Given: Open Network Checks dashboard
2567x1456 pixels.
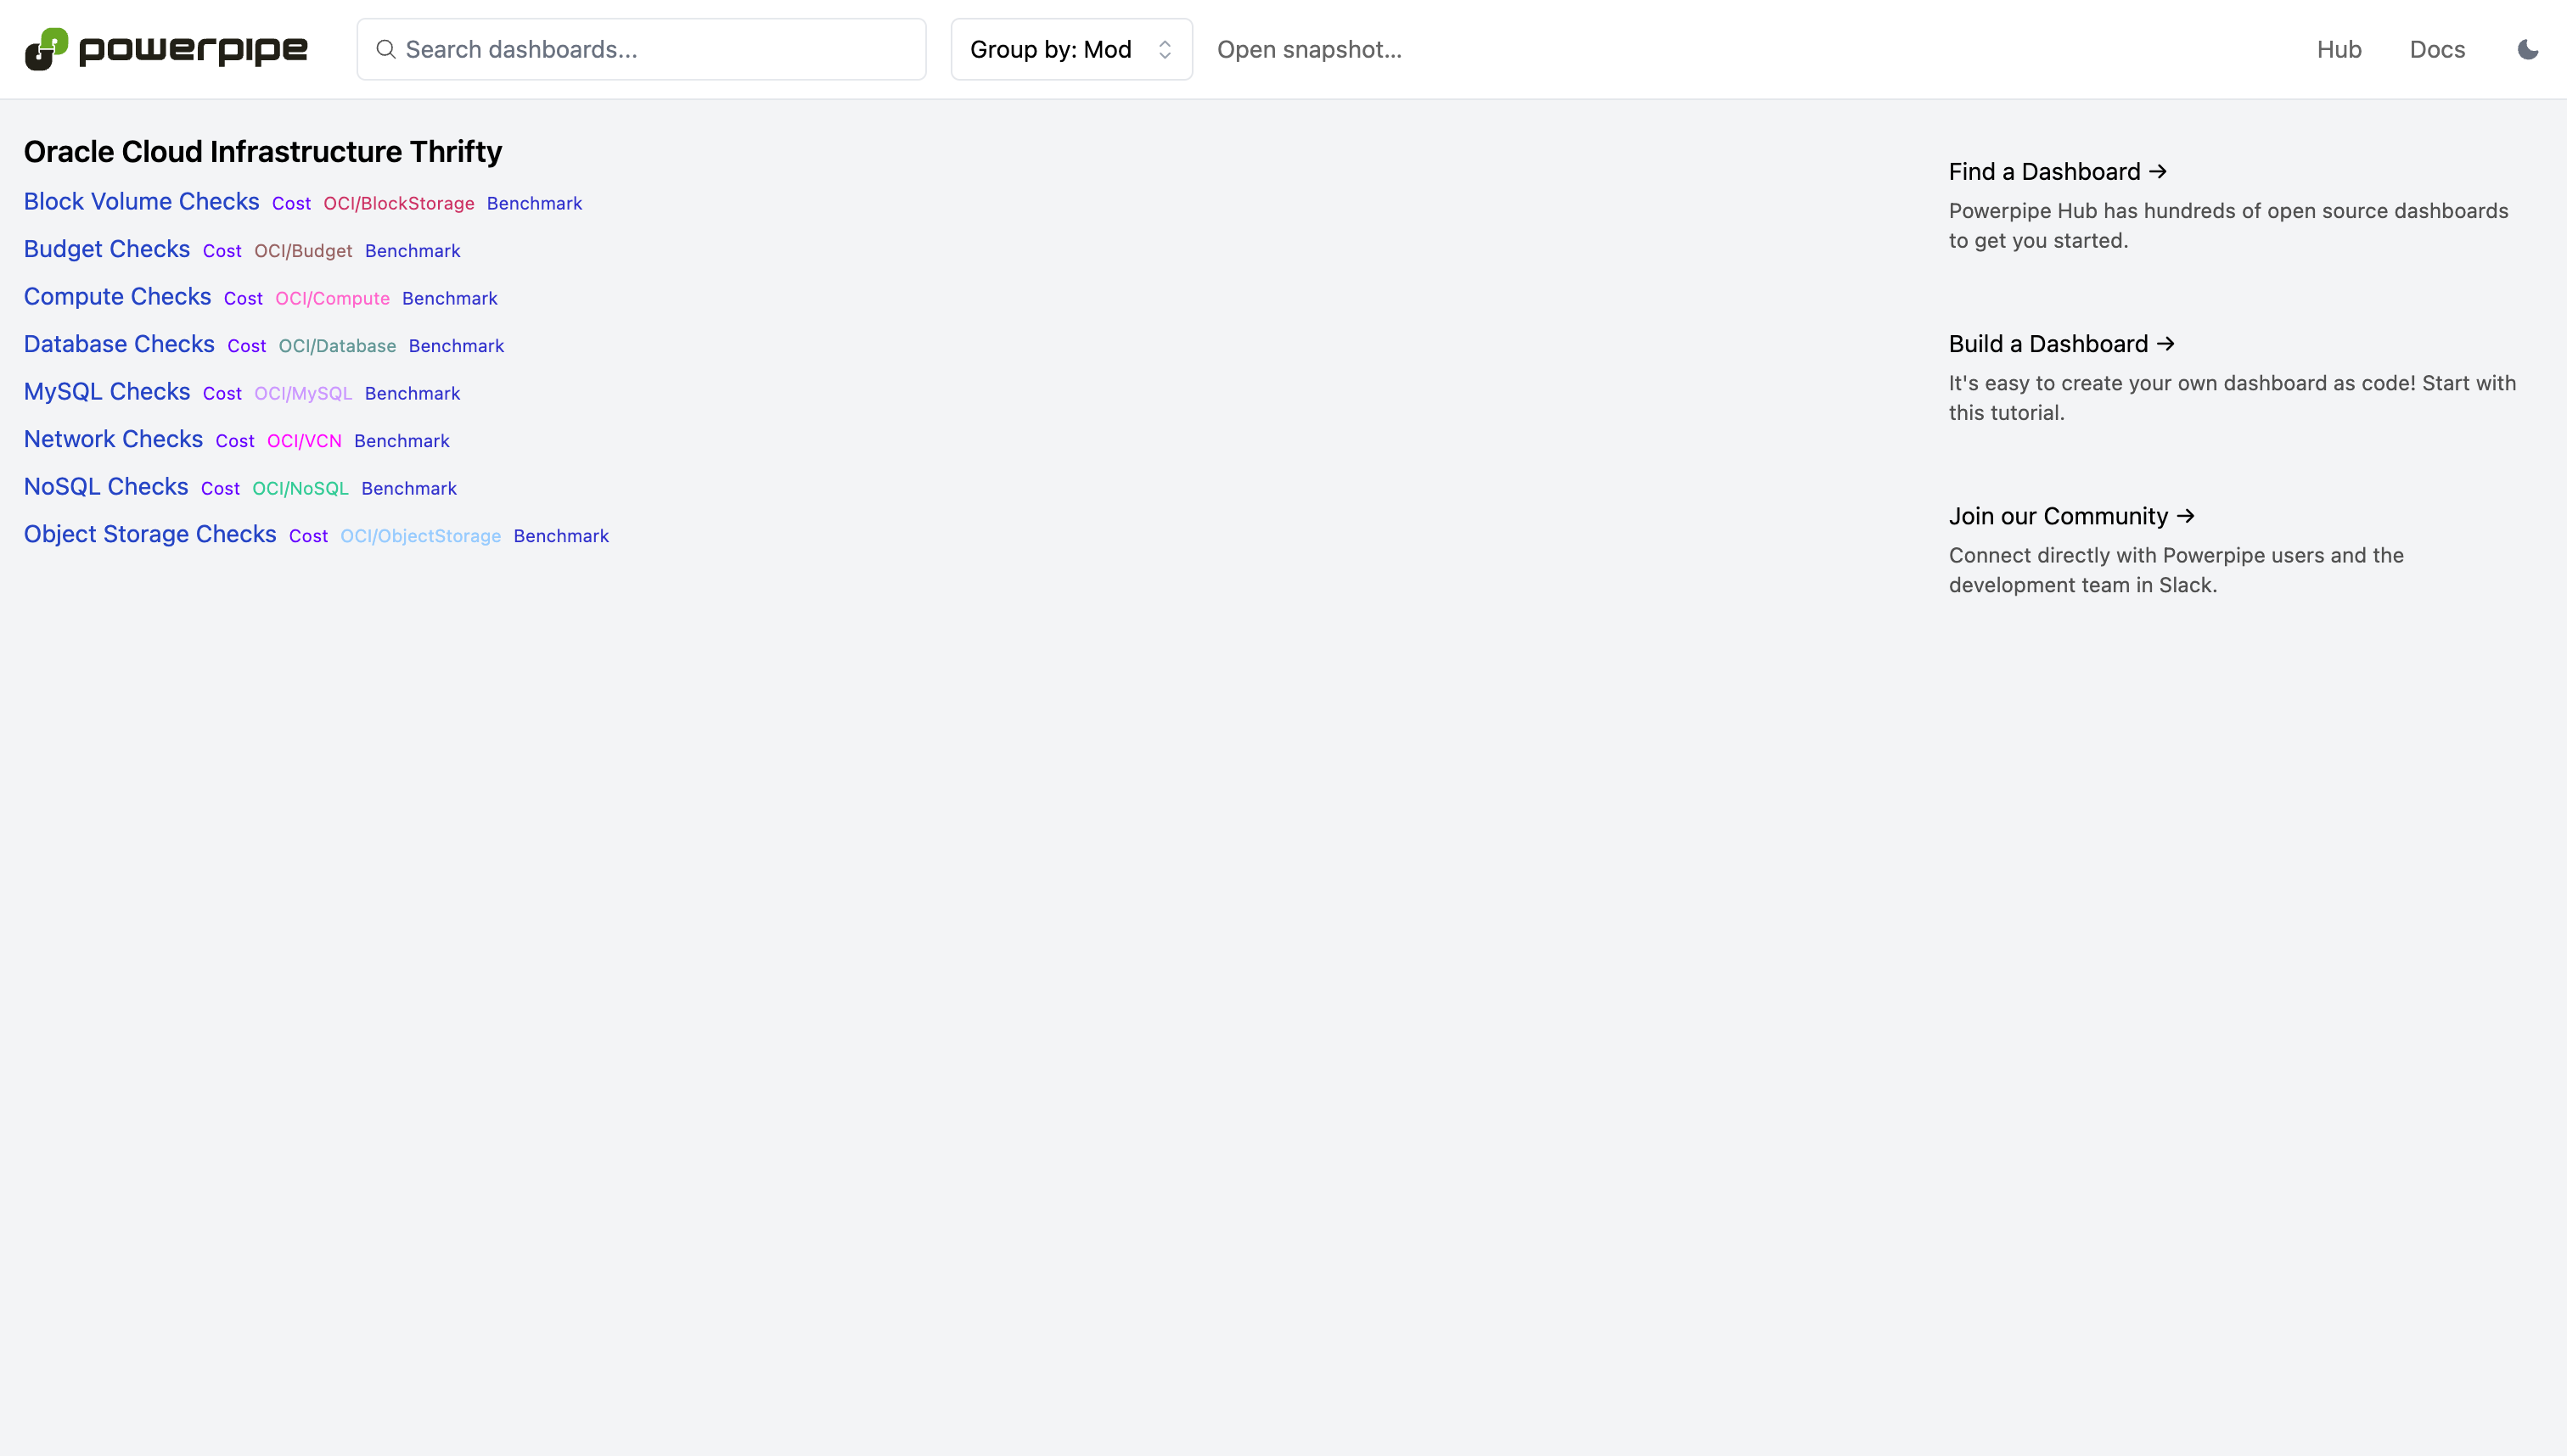Looking at the screenshot, I should pyautogui.click(x=113, y=439).
